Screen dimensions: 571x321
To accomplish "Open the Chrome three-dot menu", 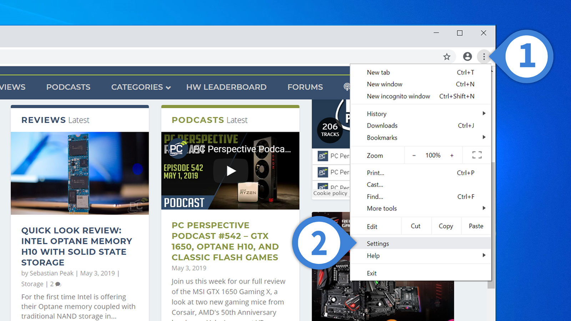I will click(484, 56).
